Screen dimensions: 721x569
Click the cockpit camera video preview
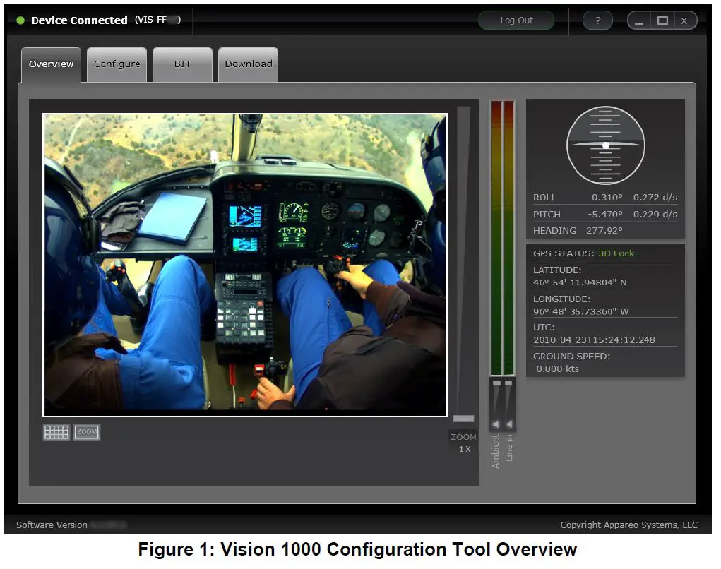pyautogui.click(x=244, y=265)
